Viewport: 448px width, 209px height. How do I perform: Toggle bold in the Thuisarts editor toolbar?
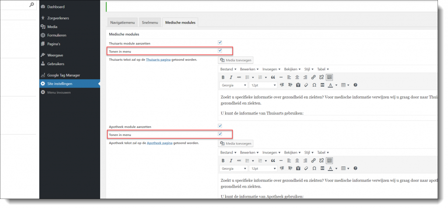pyautogui.click(x=223, y=77)
